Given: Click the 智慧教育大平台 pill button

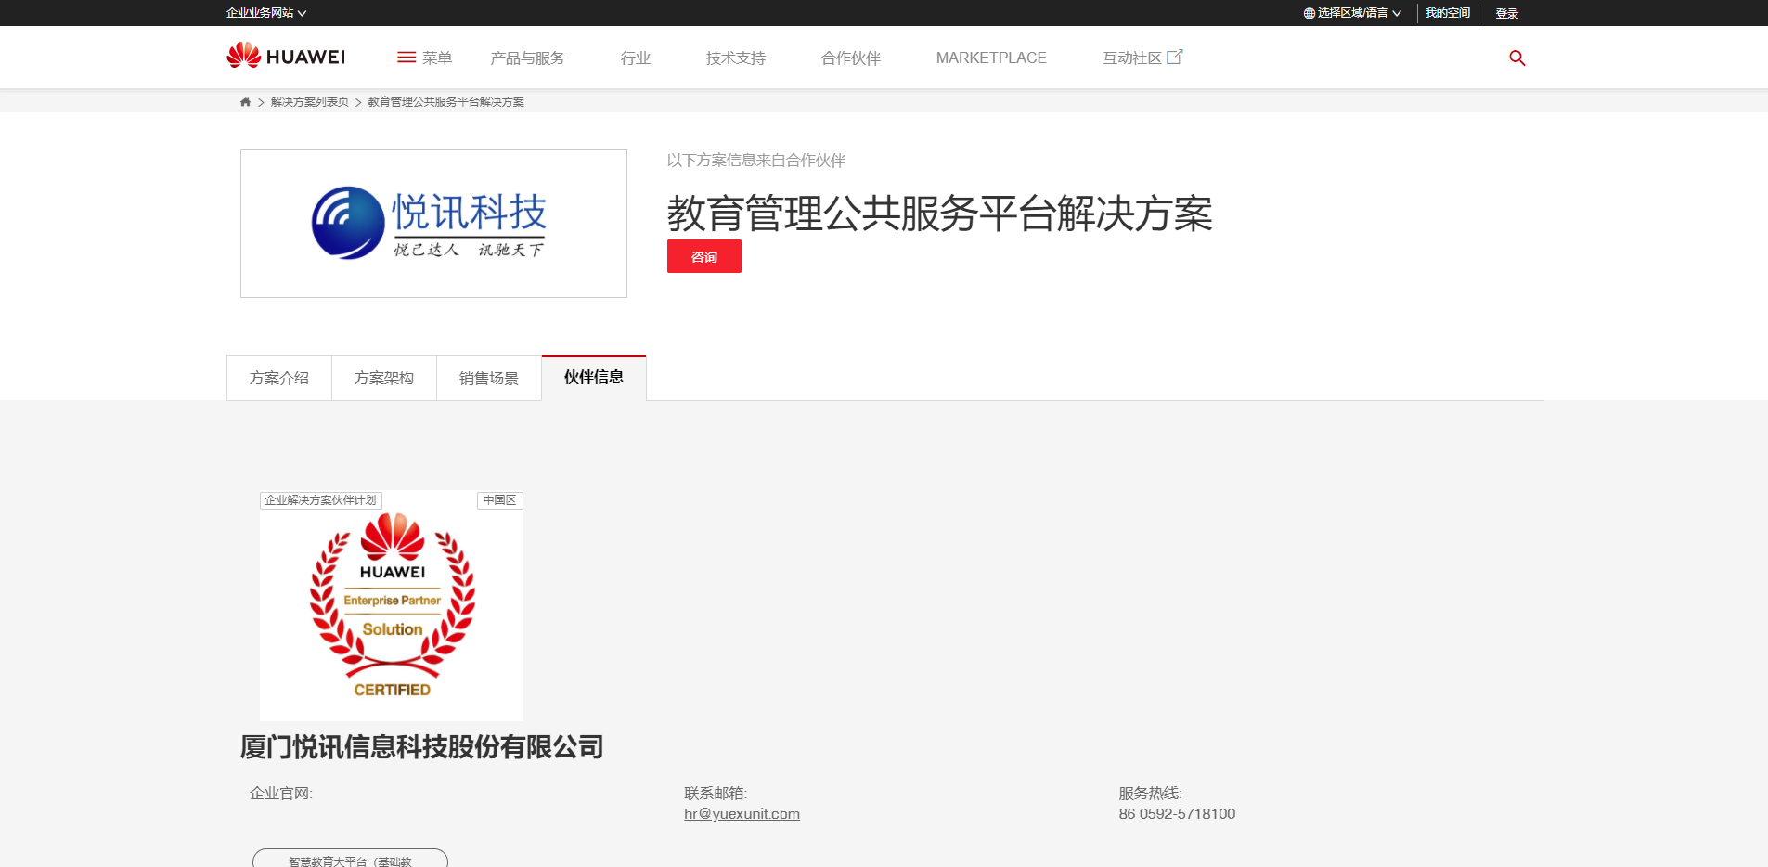Looking at the screenshot, I should (x=350, y=860).
